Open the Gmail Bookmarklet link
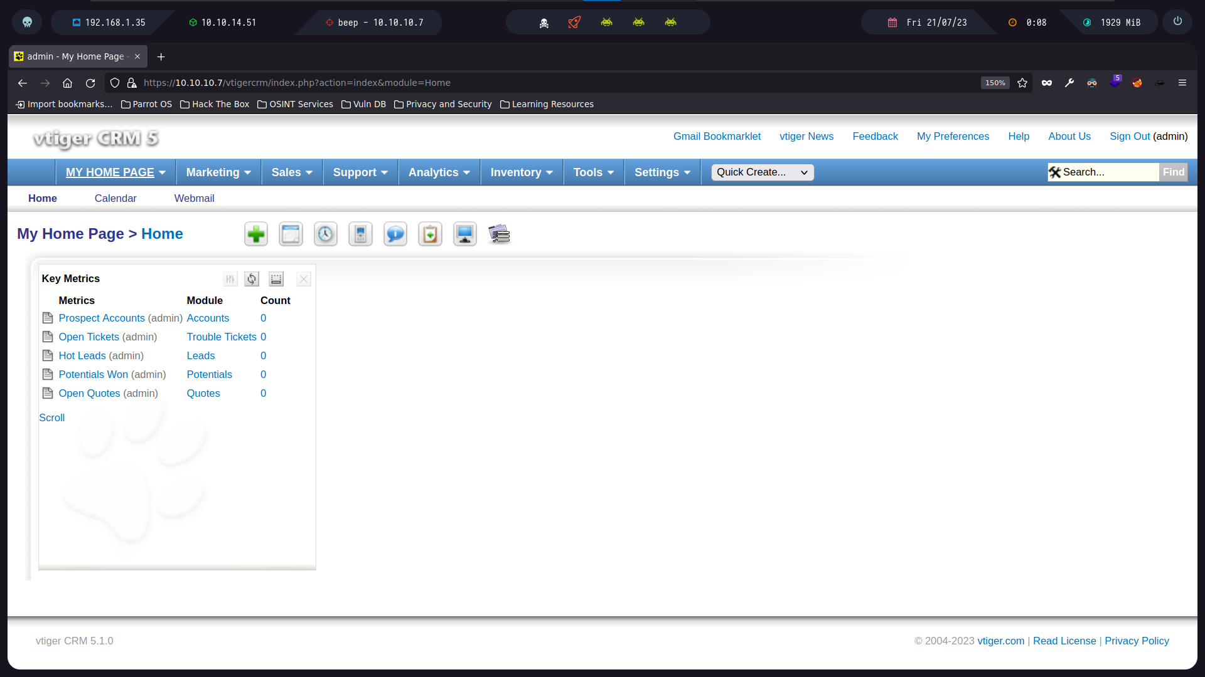1205x677 pixels. [717, 137]
